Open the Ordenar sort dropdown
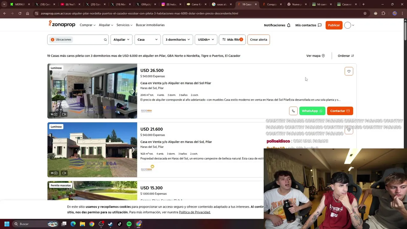This screenshot has width=407, height=229. coord(346,56)
